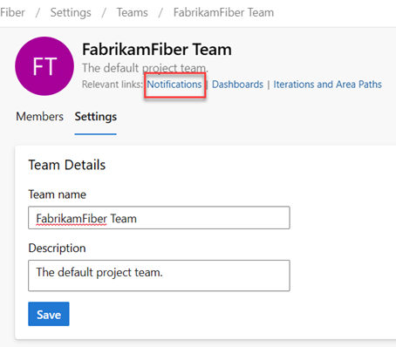Open the Dashboards link
This screenshot has width=396, height=347.
click(237, 85)
